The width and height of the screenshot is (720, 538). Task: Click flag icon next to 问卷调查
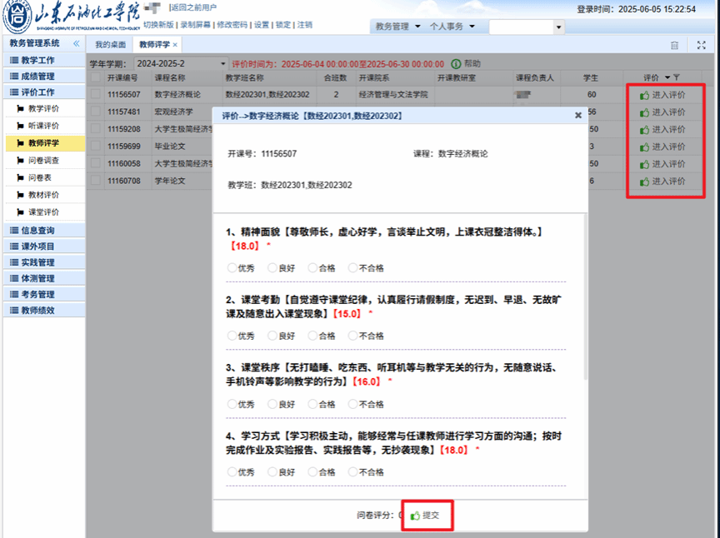tap(20, 160)
